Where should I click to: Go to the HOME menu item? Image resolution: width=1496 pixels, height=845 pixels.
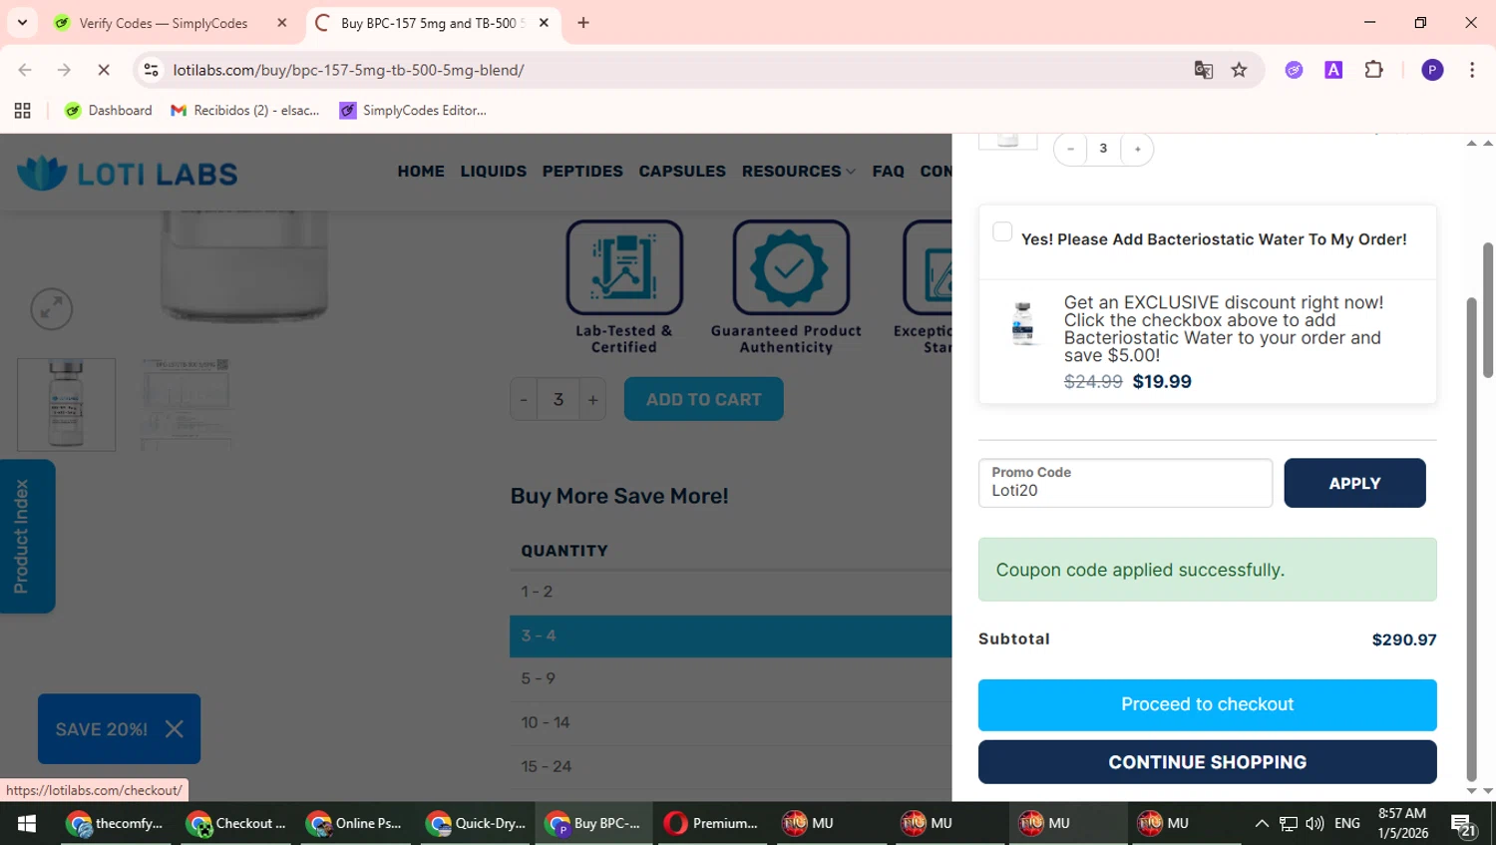(421, 172)
